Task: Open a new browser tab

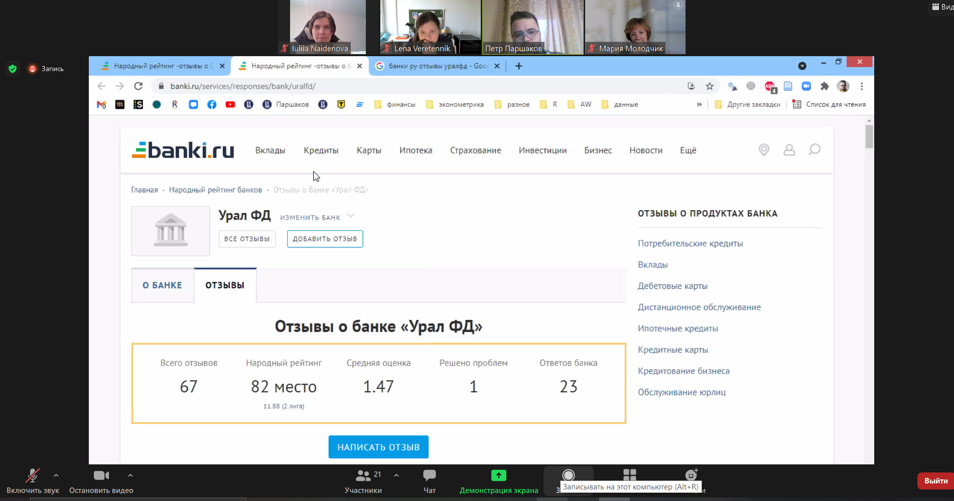Action: click(x=519, y=66)
